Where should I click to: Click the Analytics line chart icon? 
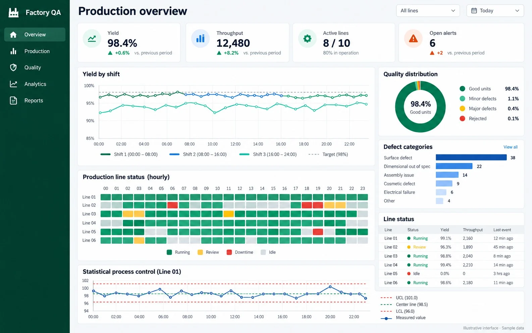coord(13,84)
